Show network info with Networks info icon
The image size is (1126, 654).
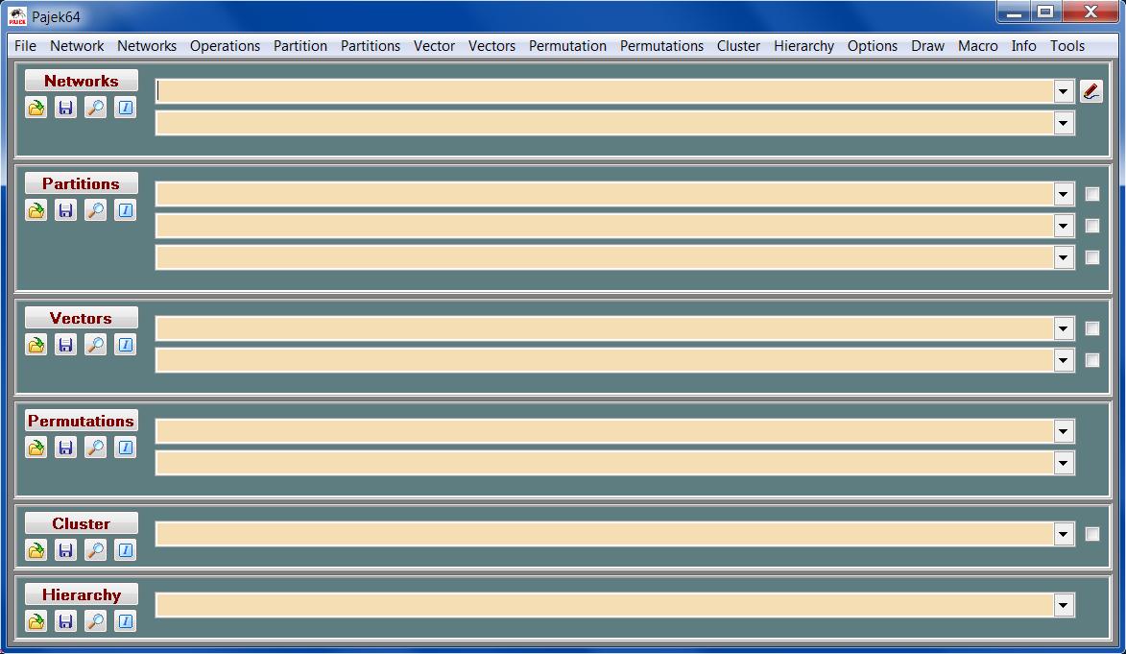(x=125, y=108)
